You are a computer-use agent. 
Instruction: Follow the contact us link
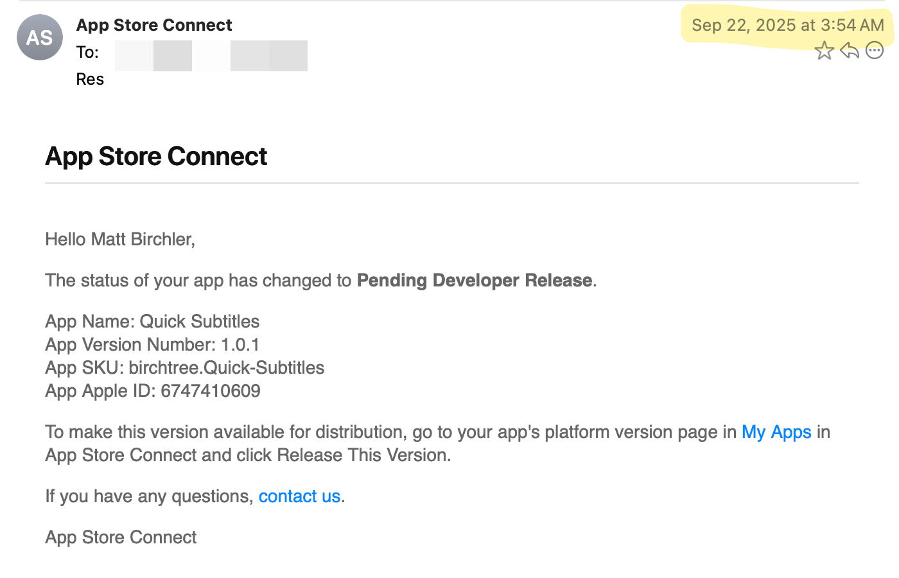coord(299,496)
